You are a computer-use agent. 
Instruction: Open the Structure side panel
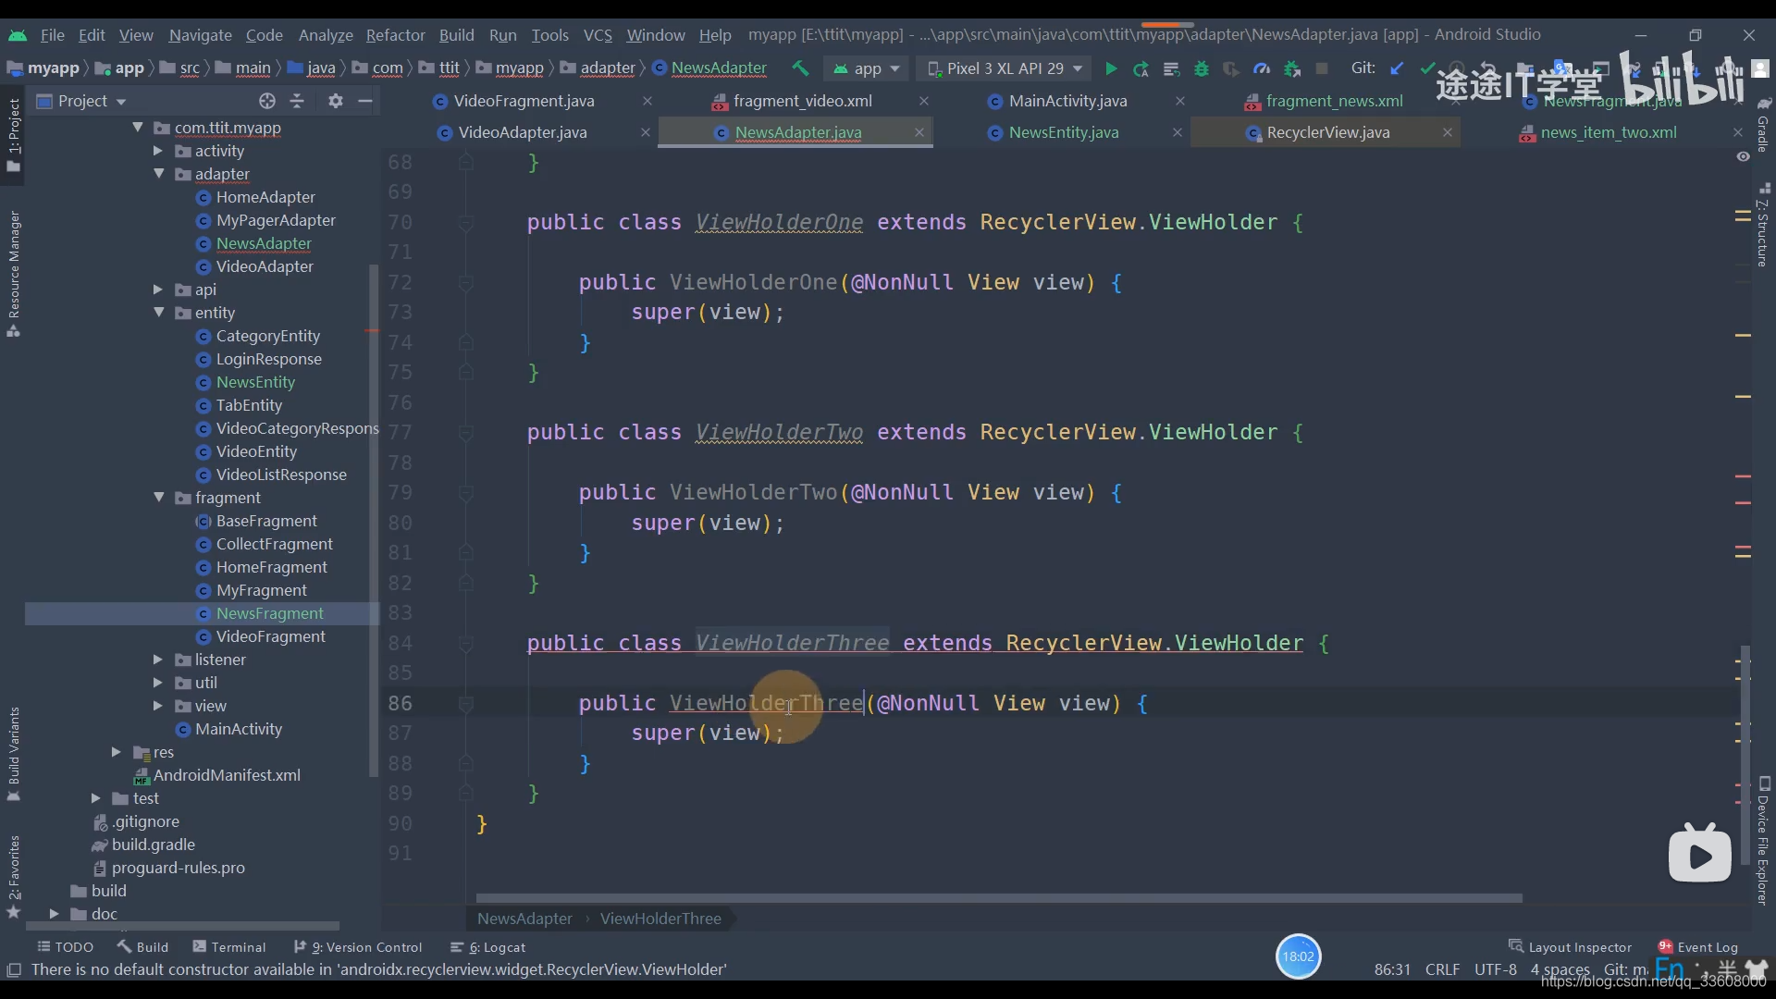1763,225
